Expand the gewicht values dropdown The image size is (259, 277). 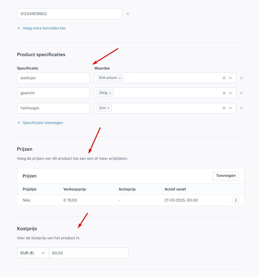pyautogui.click(x=230, y=93)
